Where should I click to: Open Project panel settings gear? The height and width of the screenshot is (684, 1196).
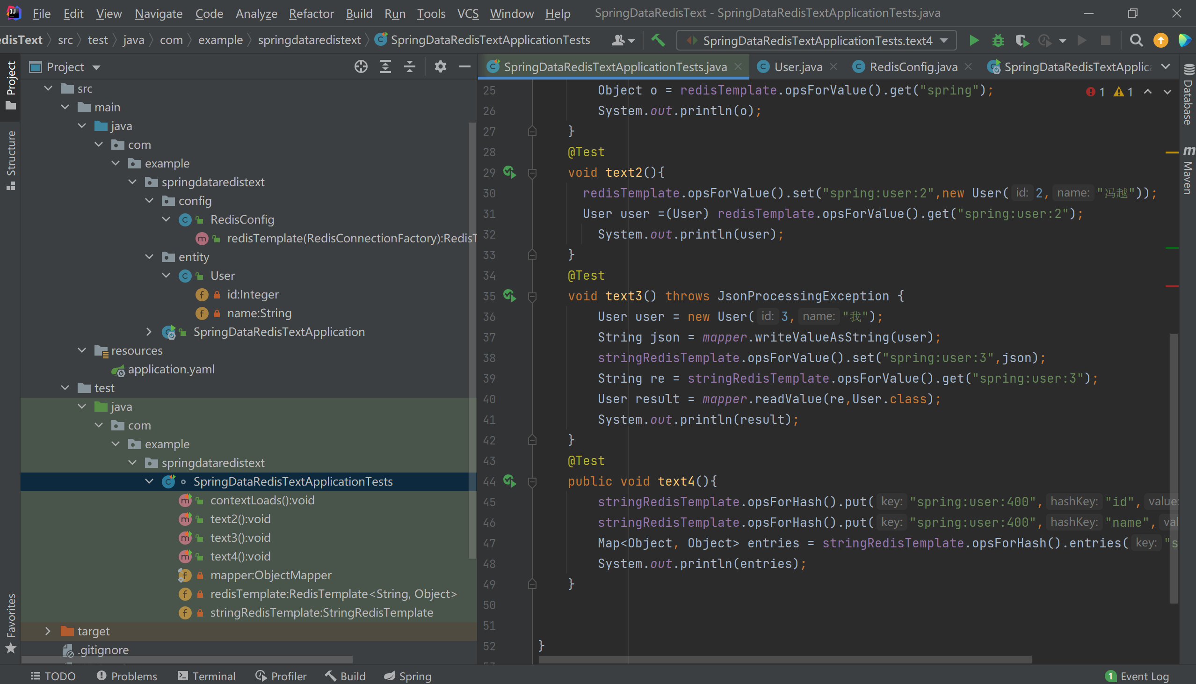[440, 67]
